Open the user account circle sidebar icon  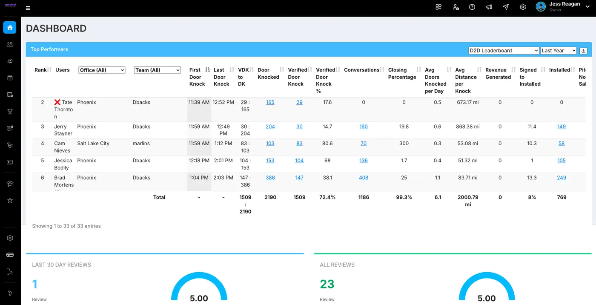[10, 61]
